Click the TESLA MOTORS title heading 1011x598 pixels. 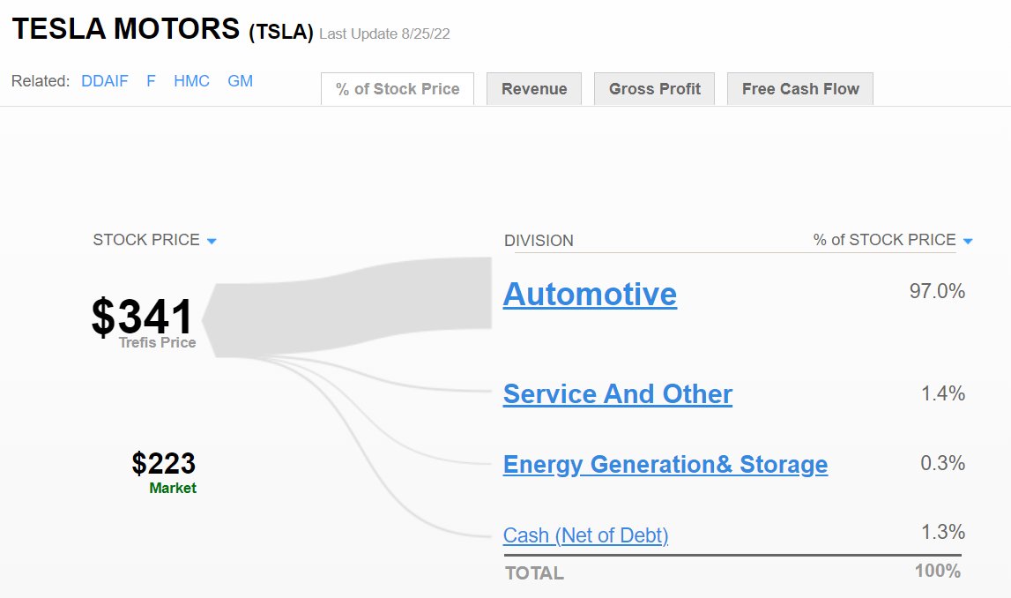point(126,29)
